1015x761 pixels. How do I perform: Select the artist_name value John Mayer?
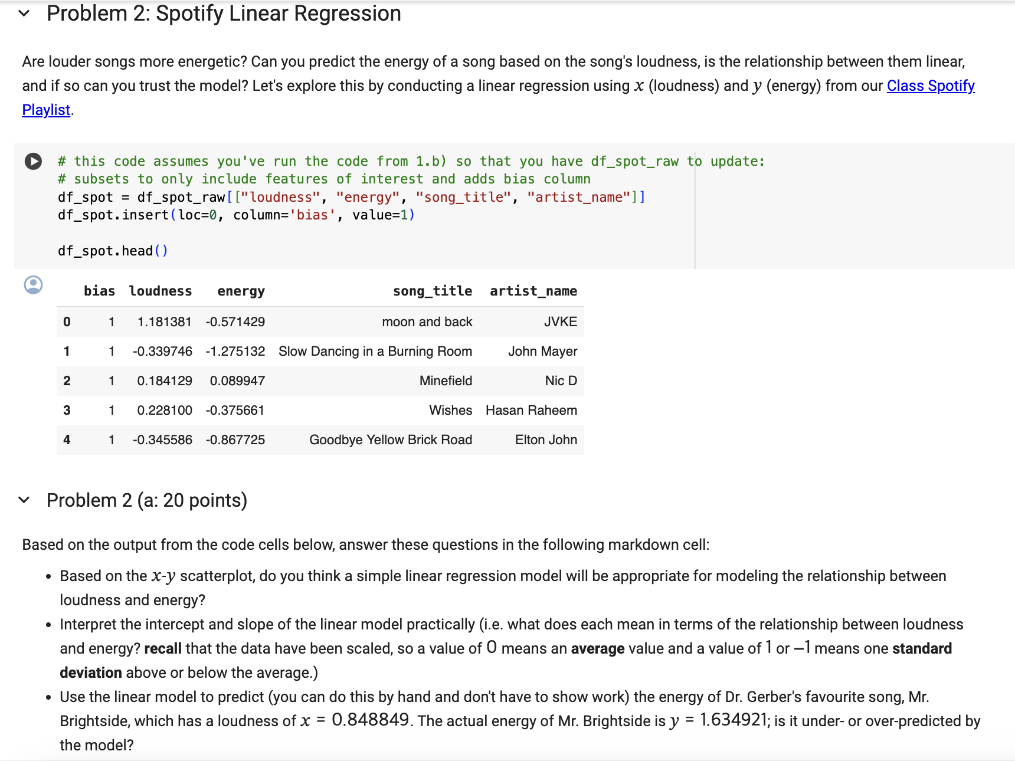[x=542, y=351]
